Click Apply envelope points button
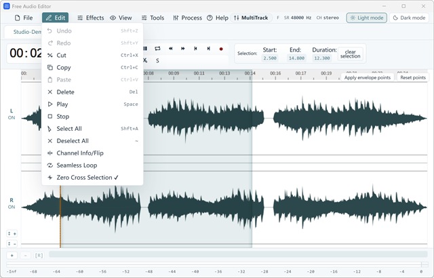The image size is (434, 278). [368, 77]
